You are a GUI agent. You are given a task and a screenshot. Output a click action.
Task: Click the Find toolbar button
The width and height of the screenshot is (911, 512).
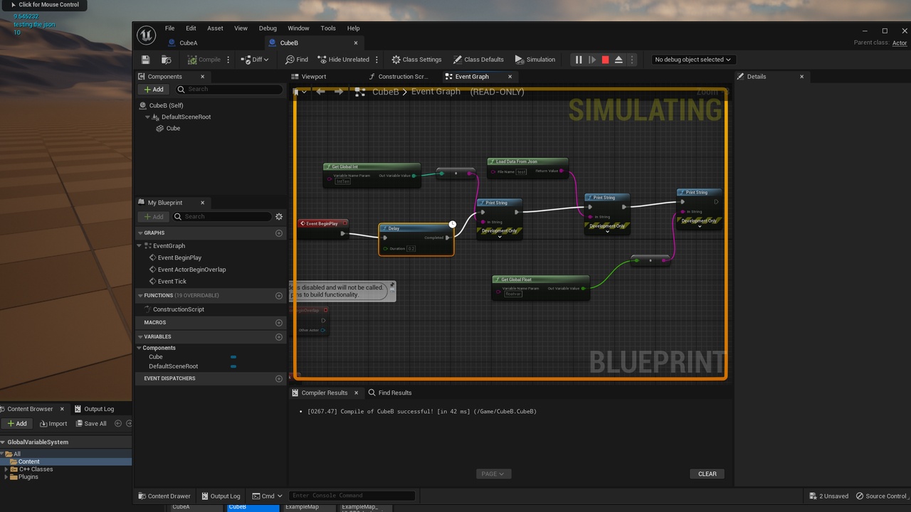297,60
